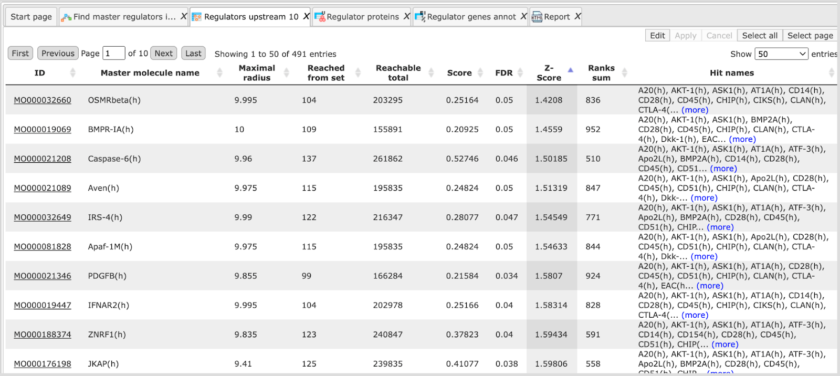The height and width of the screenshot is (376, 840).
Task: Open link MO000021089
Action: 43,188
